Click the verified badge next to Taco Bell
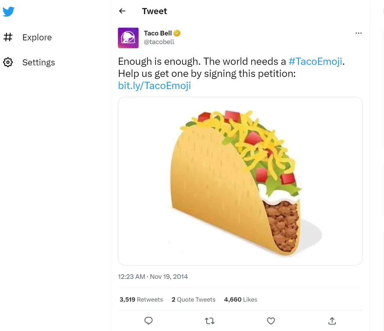This screenshot has height=331, width=384. 176,33
